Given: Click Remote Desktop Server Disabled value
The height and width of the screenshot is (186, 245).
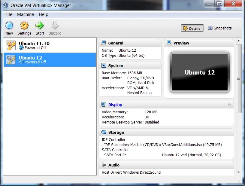Looking at the screenshot, I should pyautogui.click(x=152, y=122).
